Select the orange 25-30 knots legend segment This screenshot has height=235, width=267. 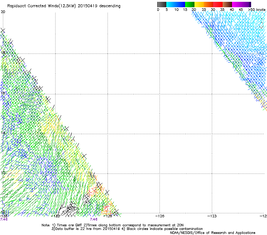click(x=209, y=4)
